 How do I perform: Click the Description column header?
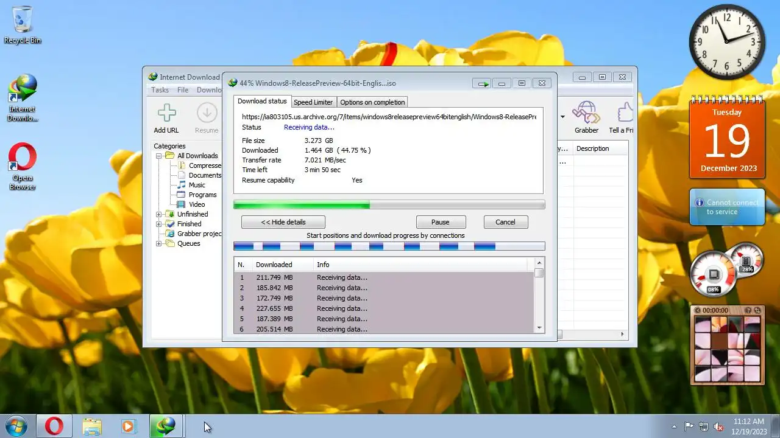[x=600, y=148]
